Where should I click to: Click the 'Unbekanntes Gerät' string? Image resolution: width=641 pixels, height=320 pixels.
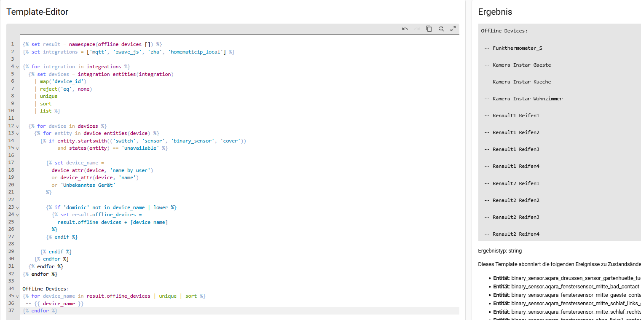coord(88,185)
